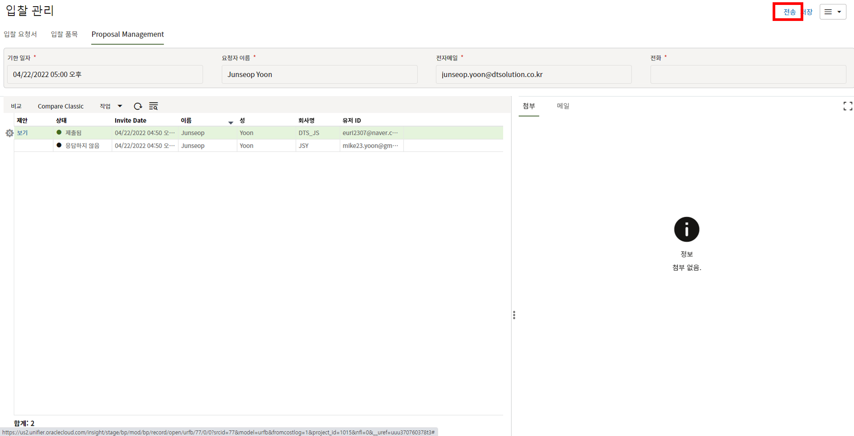Switch to the 입찰 품목 tab

[x=64, y=34]
